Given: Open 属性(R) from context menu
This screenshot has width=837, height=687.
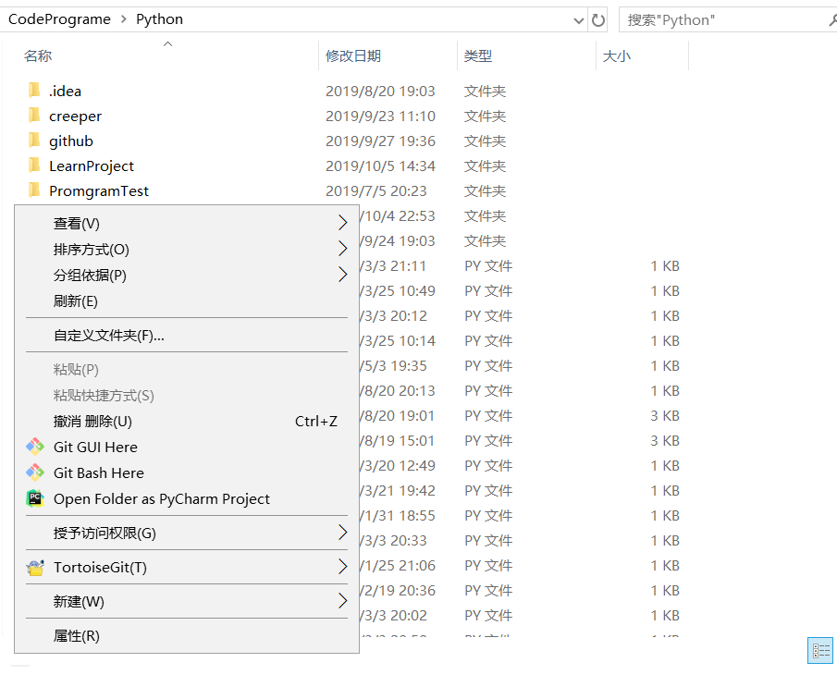Looking at the screenshot, I should (x=186, y=636).
